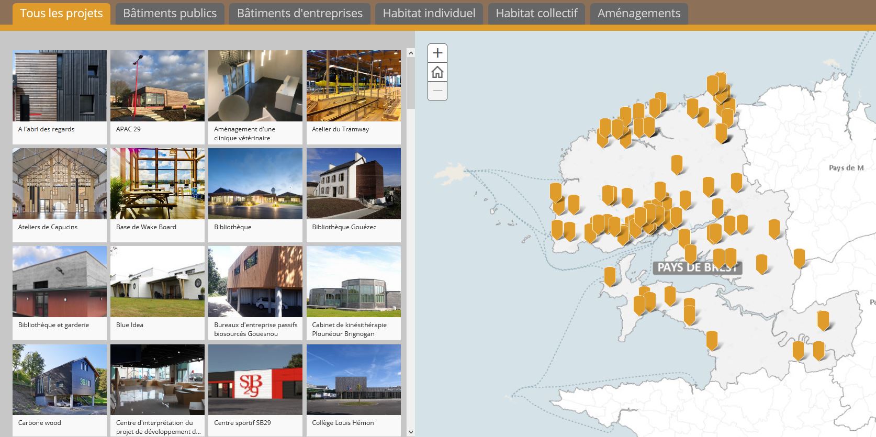
Task: Click the Base de Wake Board title
Action: click(x=146, y=227)
